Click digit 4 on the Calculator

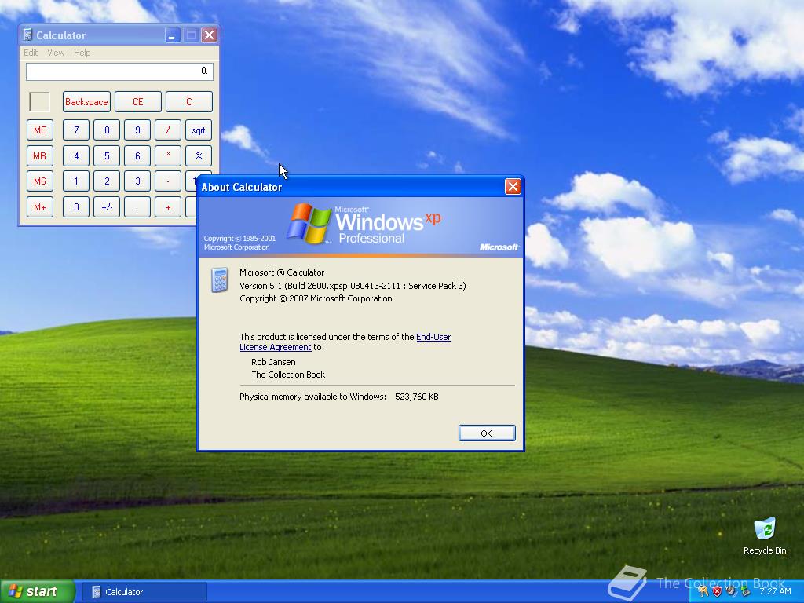pos(76,156)
